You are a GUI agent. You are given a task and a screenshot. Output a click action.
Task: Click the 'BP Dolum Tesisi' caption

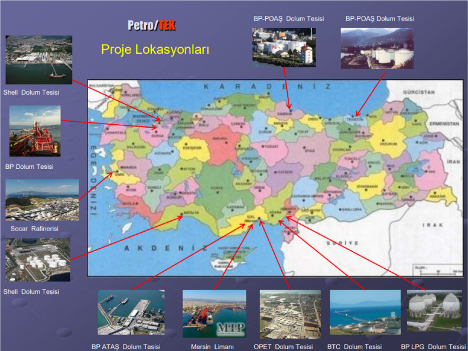tap(30, 167)
